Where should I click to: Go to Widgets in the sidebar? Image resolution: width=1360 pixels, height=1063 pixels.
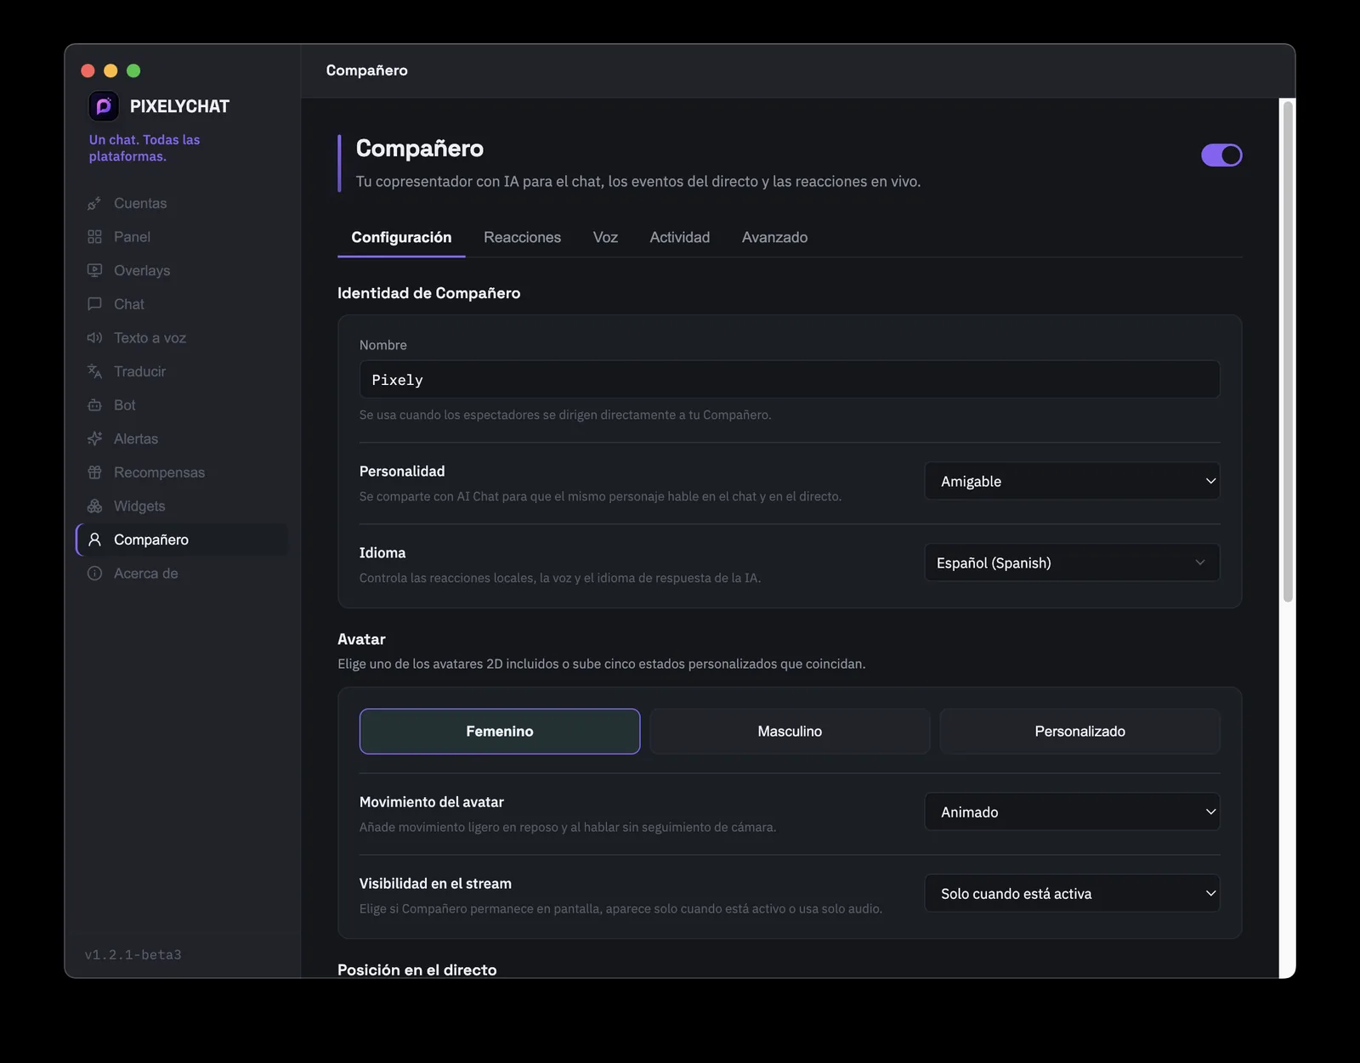click(x=182, y=506)
